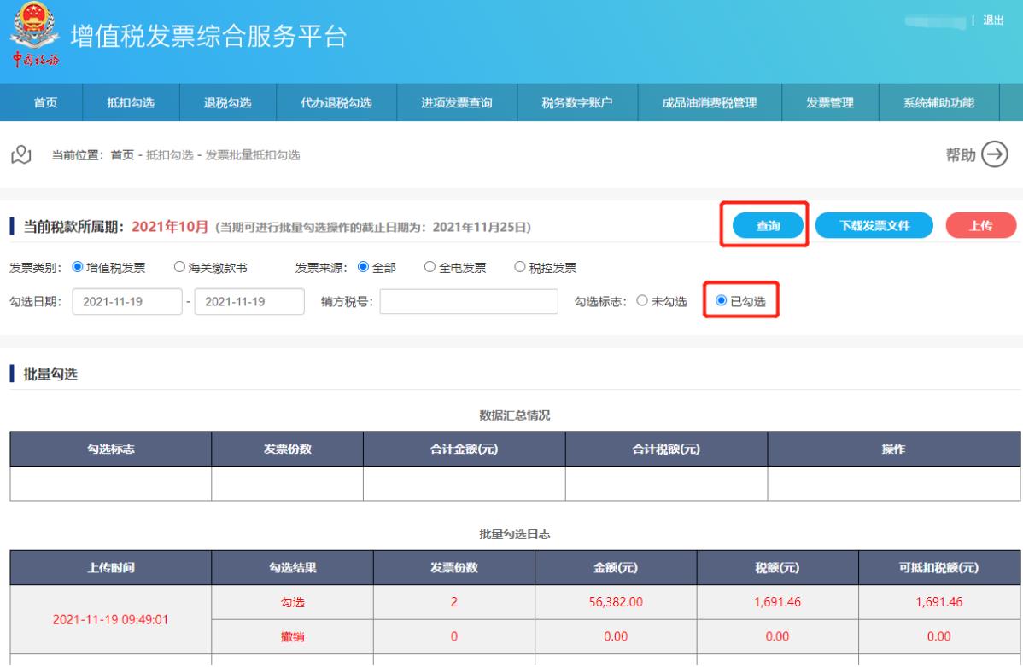
Task: Open the 税务数字账户 menu
Action: pyautogui.click(x=578, y=103)
